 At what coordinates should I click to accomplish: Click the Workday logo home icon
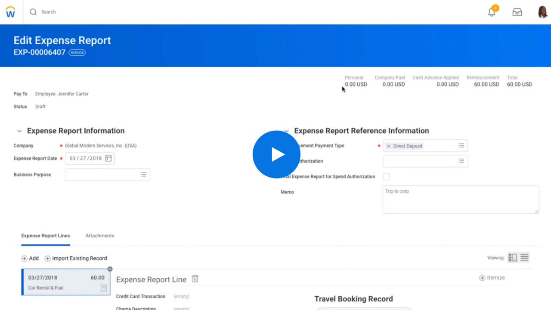10,12
